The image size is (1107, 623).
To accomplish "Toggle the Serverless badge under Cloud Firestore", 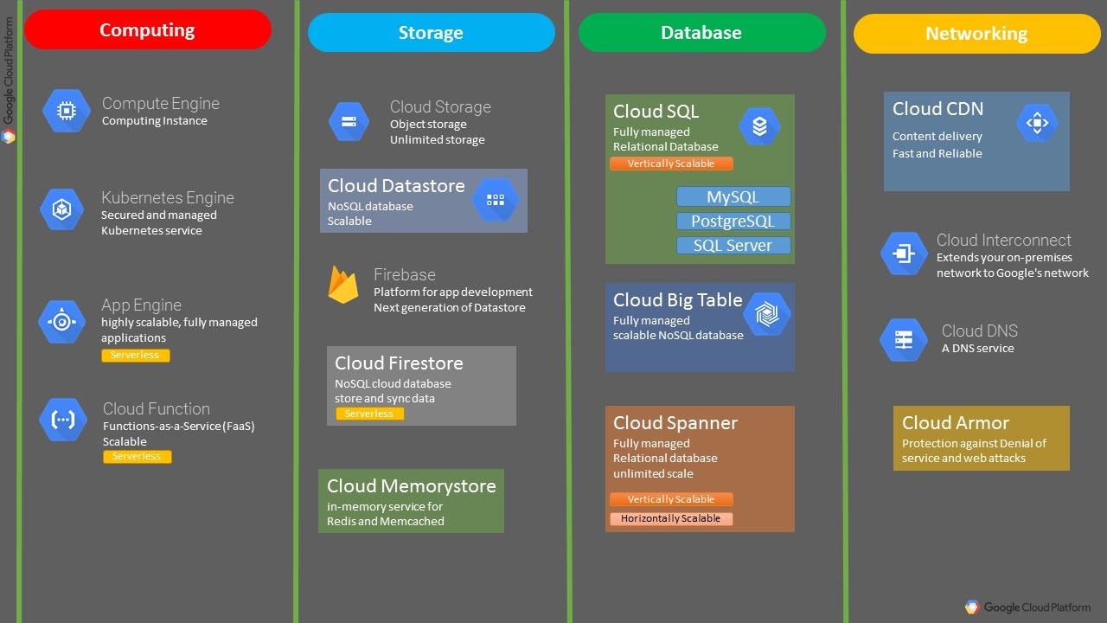I will [x=370, y=414].
